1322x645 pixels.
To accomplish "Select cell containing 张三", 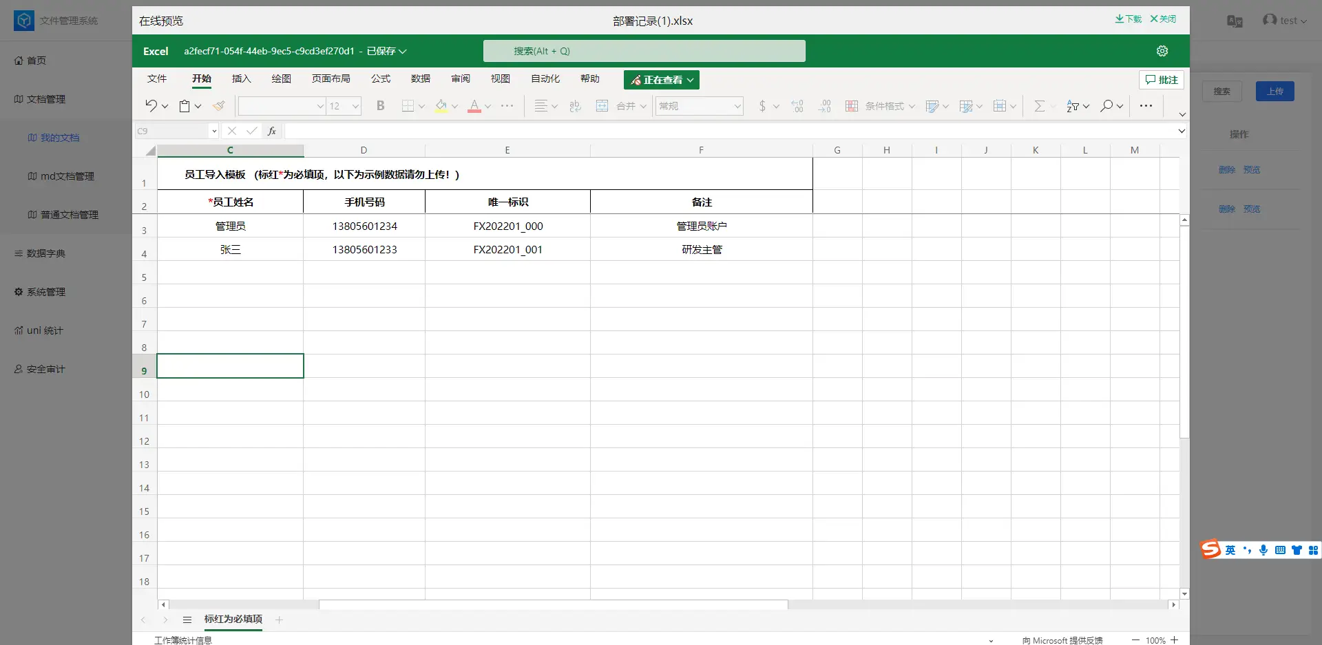I will [230, 250].
